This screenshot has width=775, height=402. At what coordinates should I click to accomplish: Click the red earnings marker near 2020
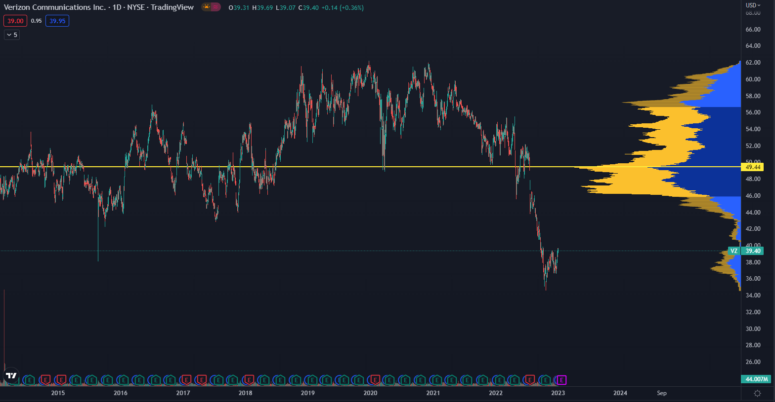(375, 380)
